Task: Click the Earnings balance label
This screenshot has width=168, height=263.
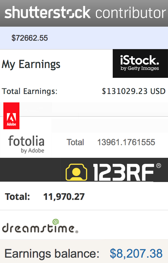Action: point(52,254)
